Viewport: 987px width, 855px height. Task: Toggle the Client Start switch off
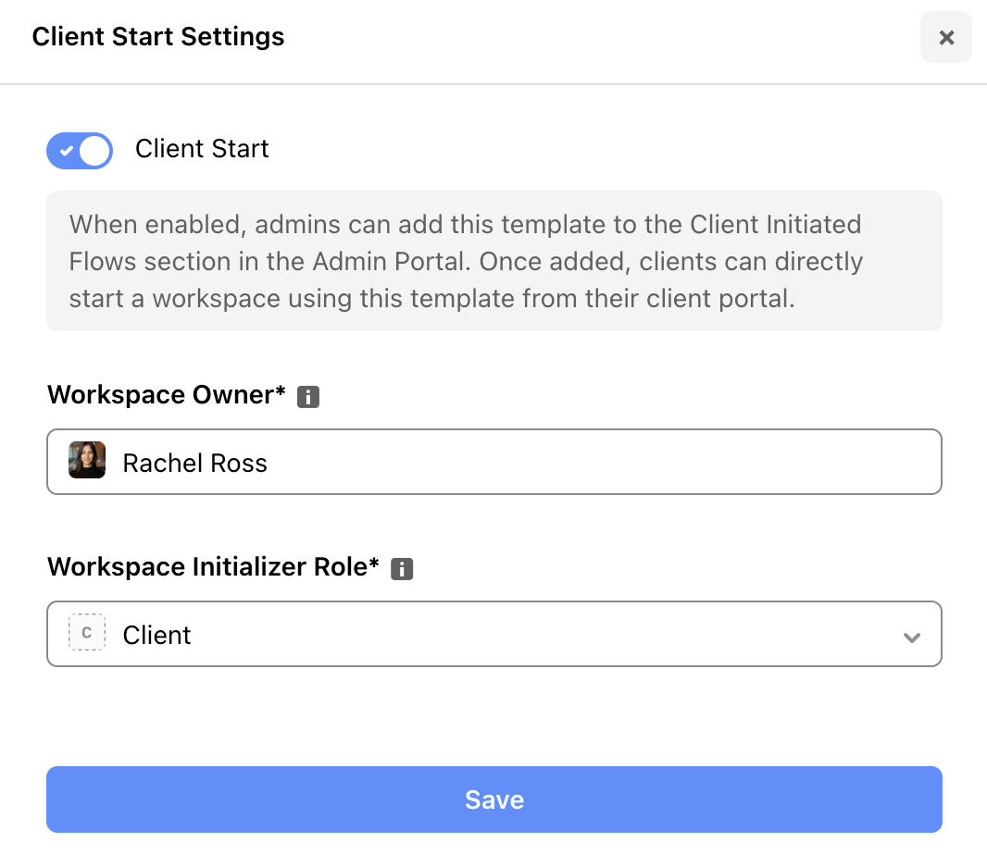[x=80, y=150]
